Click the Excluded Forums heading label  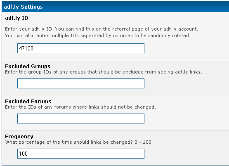pos(28,102)
